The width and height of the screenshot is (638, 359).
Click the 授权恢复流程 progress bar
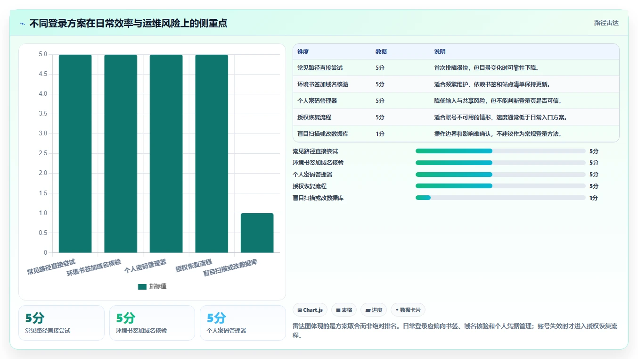point(500,186)
